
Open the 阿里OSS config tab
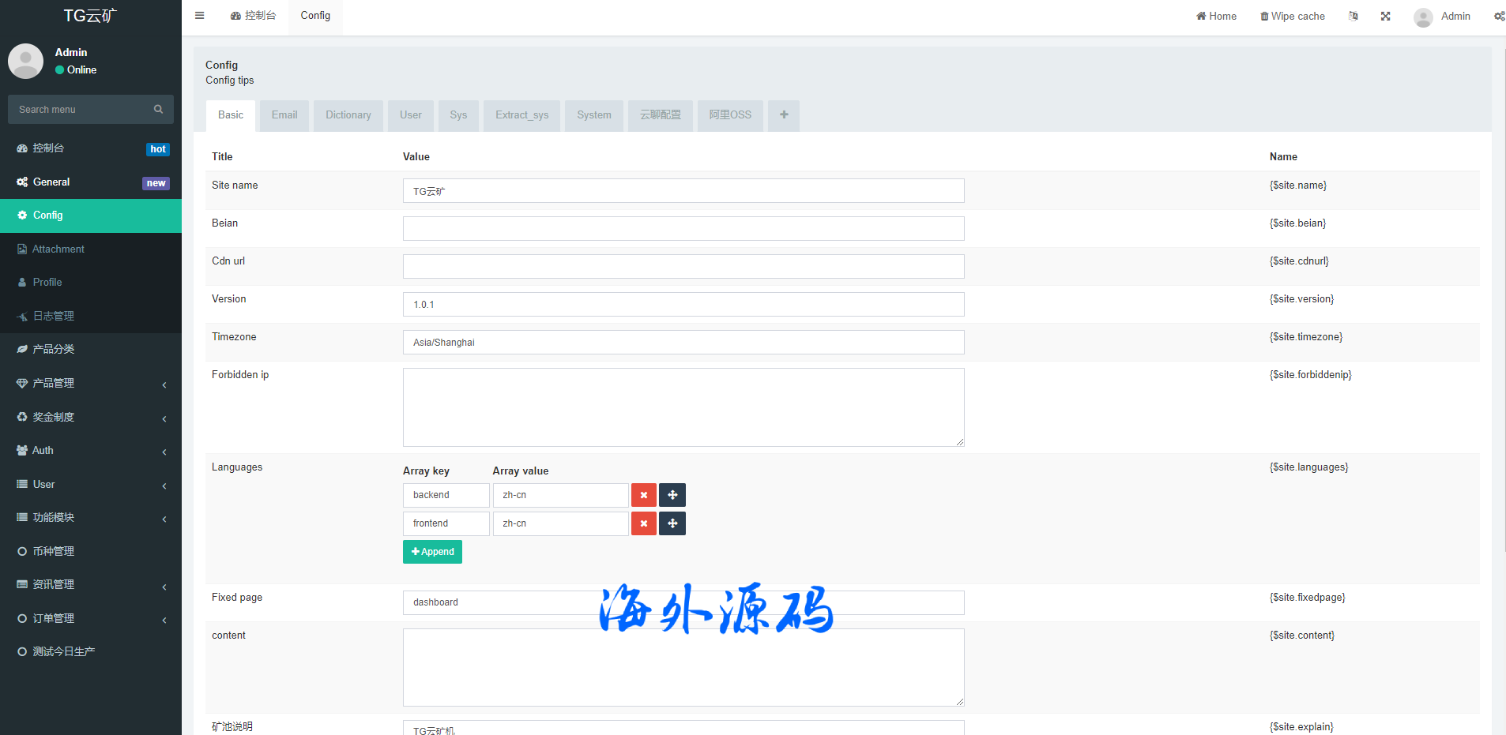pos(730,115)
